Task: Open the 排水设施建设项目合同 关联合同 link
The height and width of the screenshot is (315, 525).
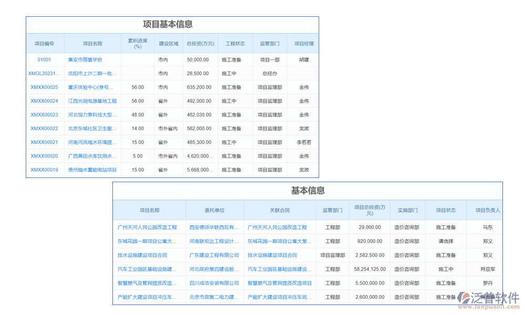Action: (x=279, y=255)
